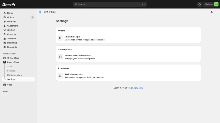The height and width of the screenshot is (123, 220).
Task: Open the three-dot more actions menu
Action: tap(216, 12)
